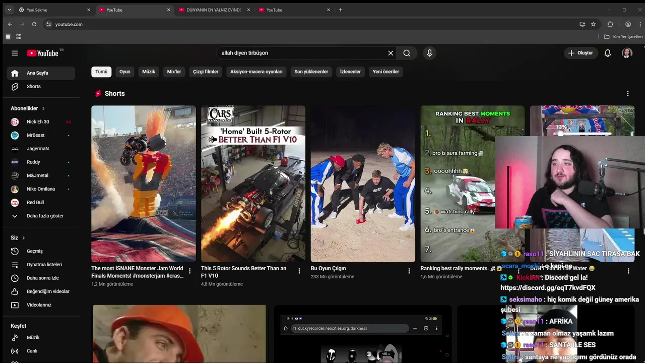The height and width of the screenshot is (363, 645).
Task: Open the account avatar menu
Action: [627, 53]
